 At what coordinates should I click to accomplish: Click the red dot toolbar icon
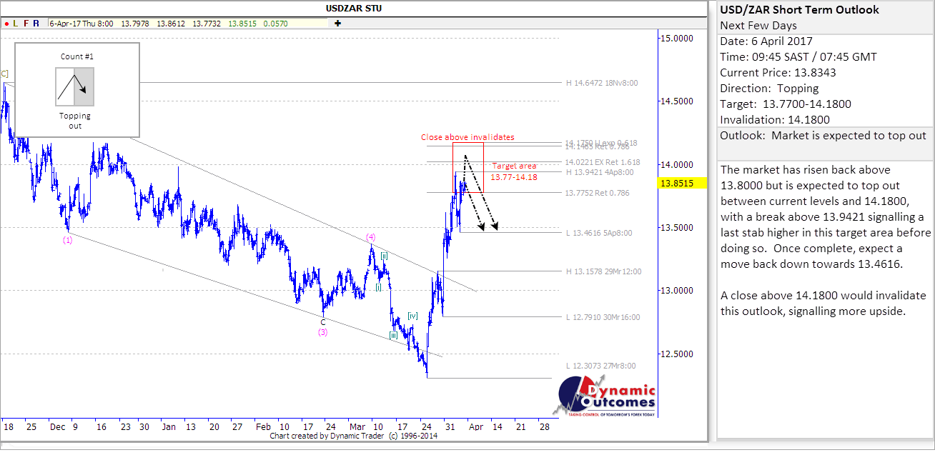click(x=6, y=24)
